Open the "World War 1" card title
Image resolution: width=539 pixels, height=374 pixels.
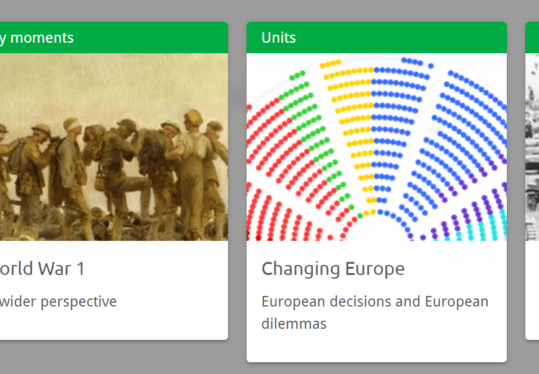(x=42, y=269)
